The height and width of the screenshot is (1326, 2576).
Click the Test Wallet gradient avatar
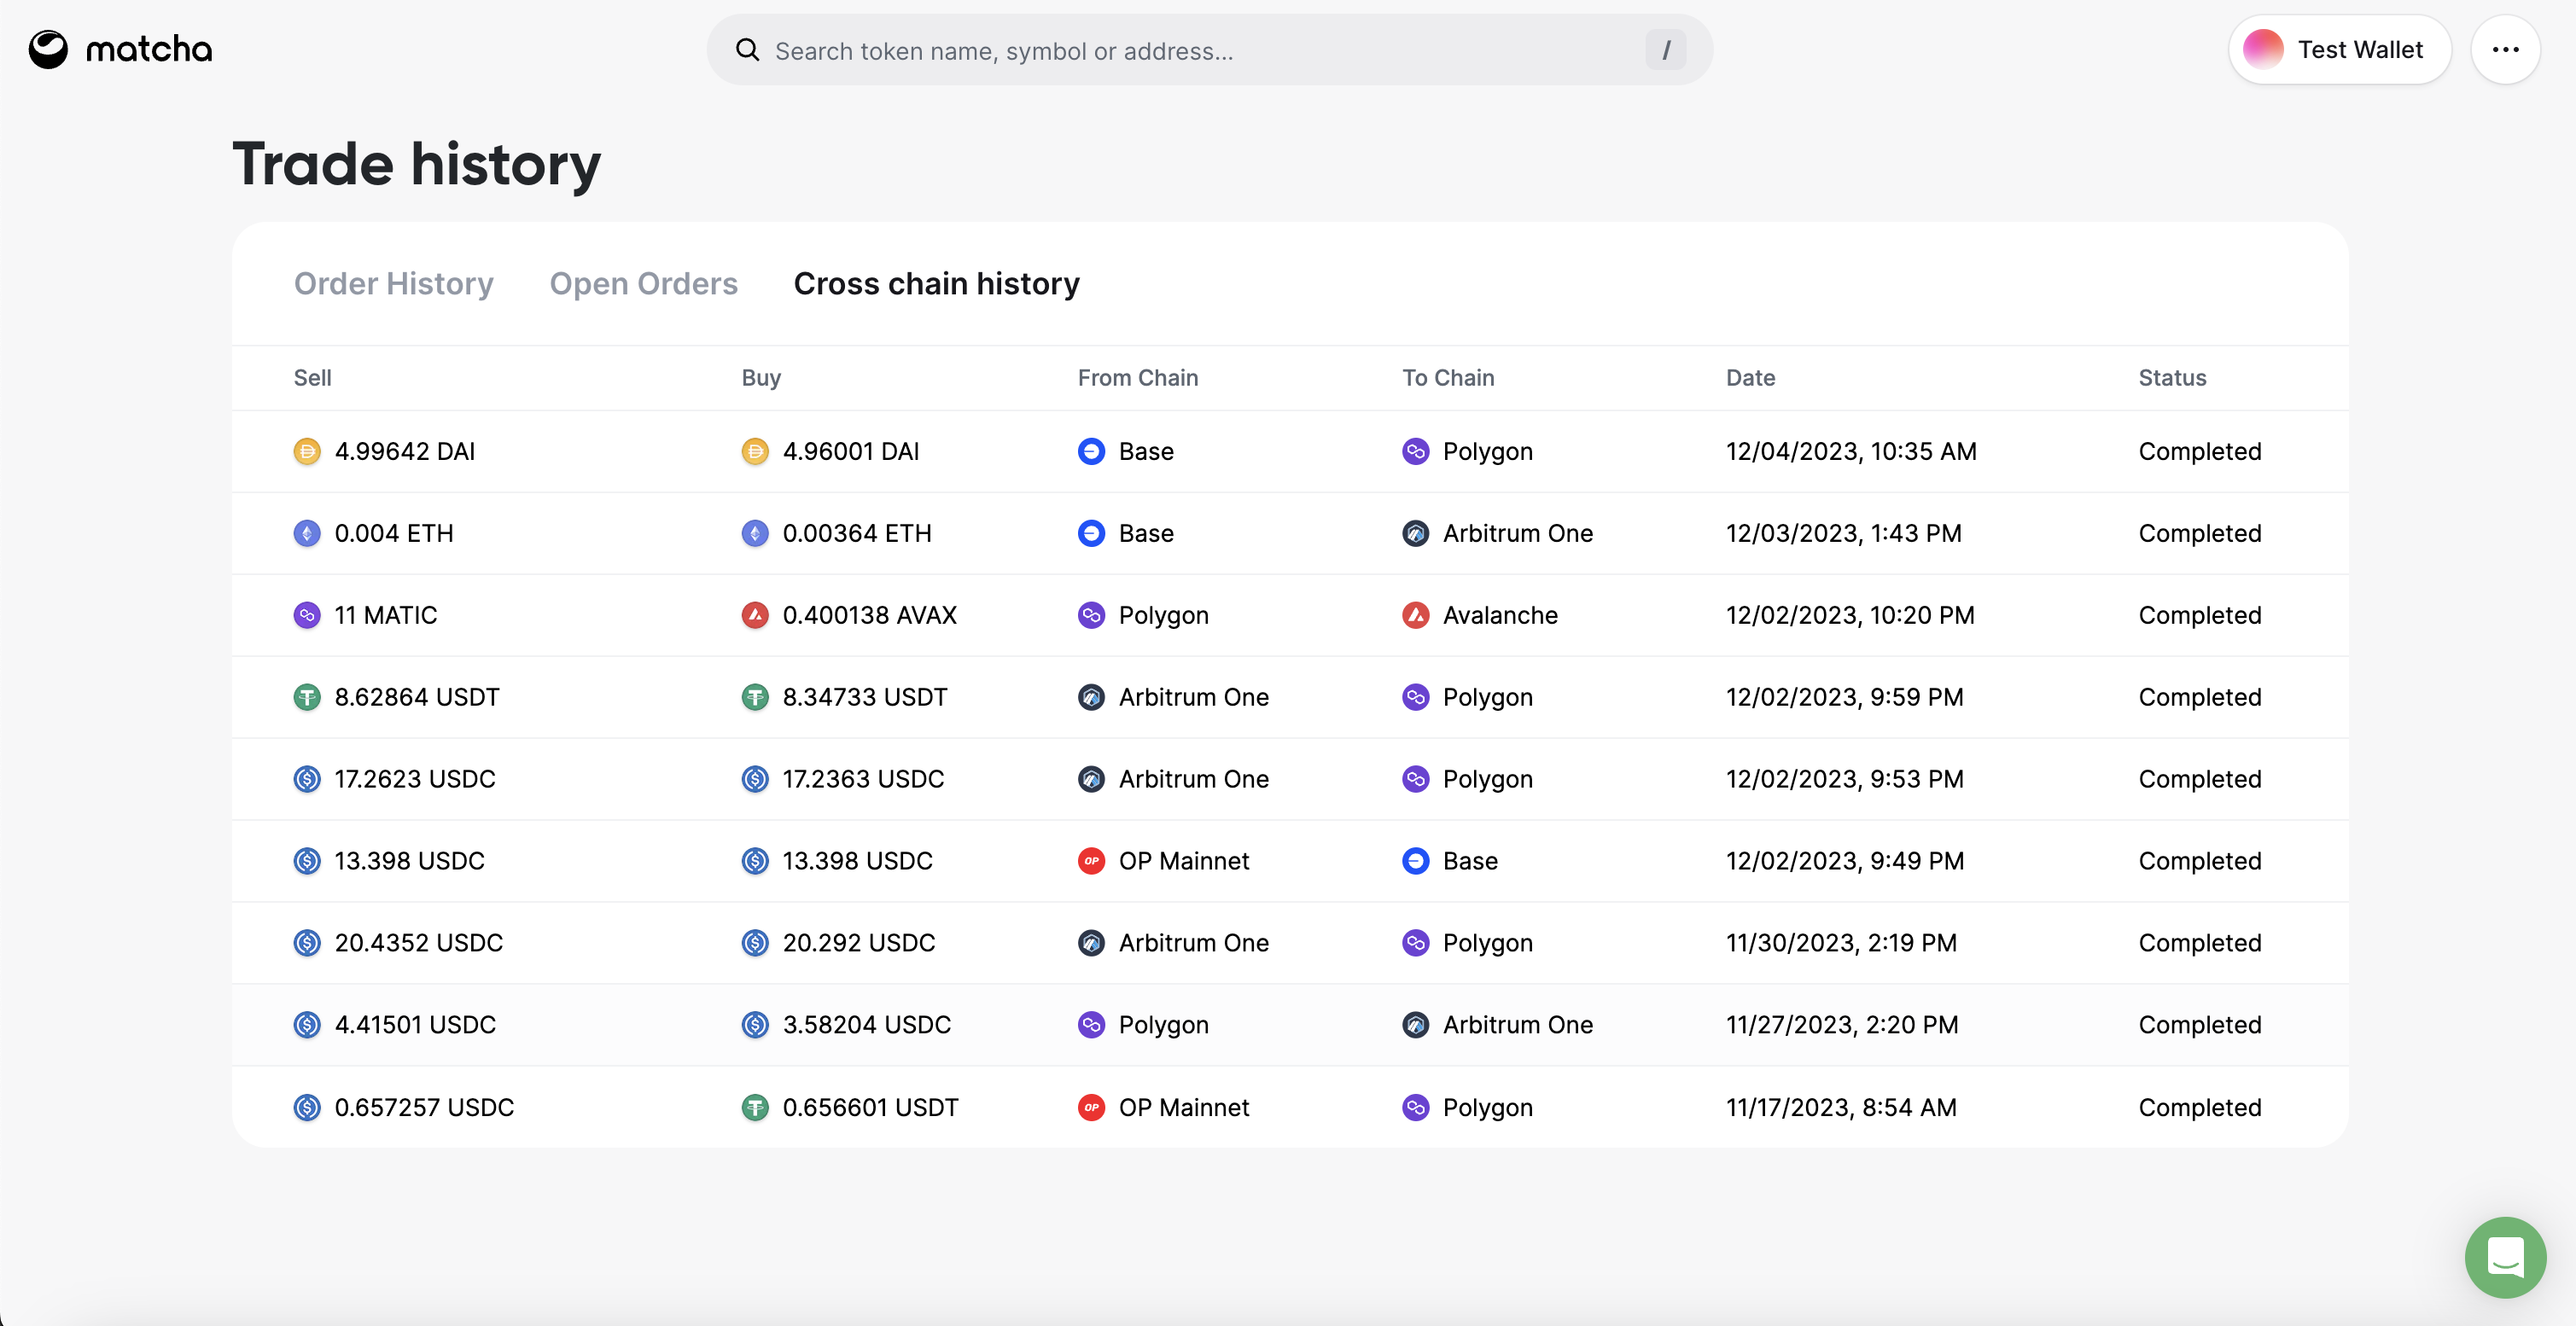(x=2263, y=50)
